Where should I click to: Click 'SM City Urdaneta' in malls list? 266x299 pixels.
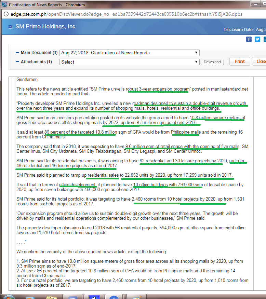(x=60, y=151)
